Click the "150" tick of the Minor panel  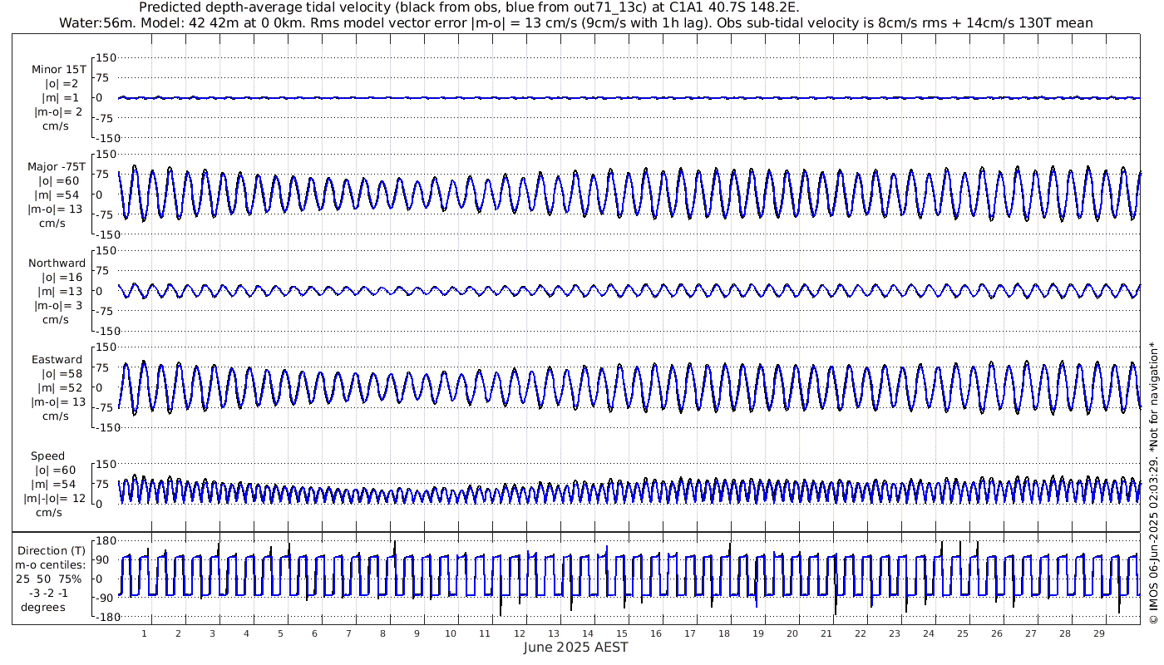coord(107,57)
